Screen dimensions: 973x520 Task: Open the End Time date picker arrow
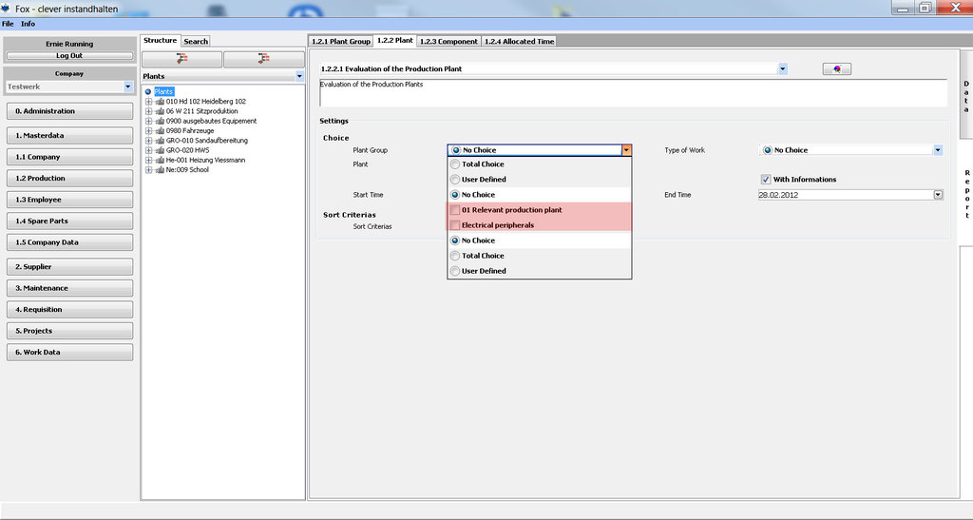tap(938, 195)
